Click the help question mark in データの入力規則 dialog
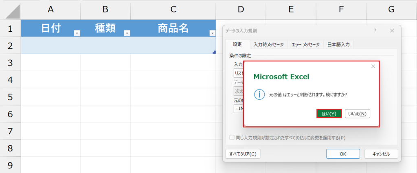Screen dimensions: 417x173 point(375,31)
